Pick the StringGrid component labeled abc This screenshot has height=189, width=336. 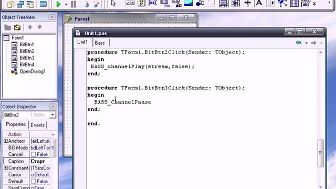166,4
